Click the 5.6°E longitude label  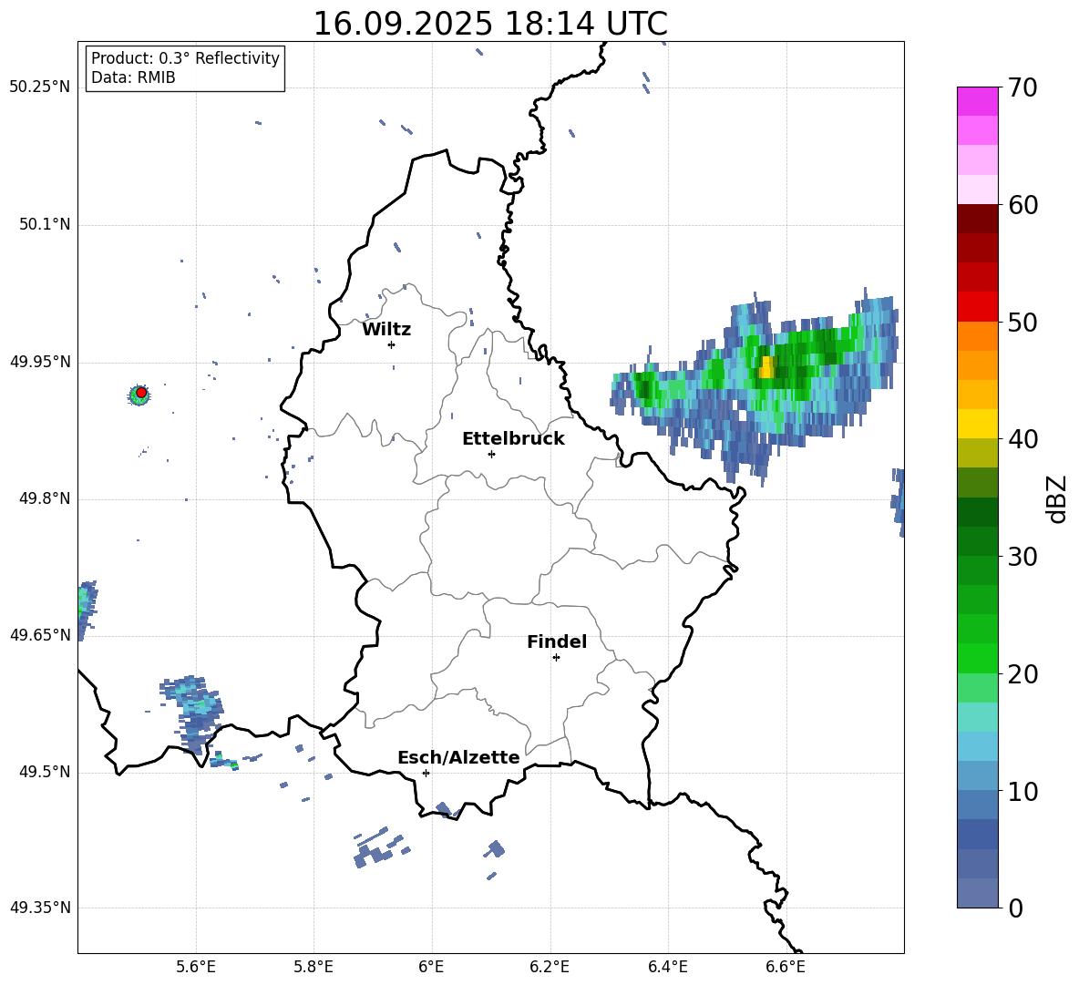click(196, 967)
